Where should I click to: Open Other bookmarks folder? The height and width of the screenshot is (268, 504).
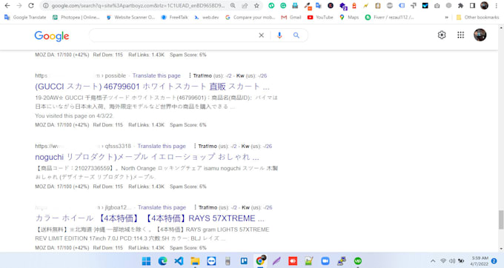tap(477, 17)
